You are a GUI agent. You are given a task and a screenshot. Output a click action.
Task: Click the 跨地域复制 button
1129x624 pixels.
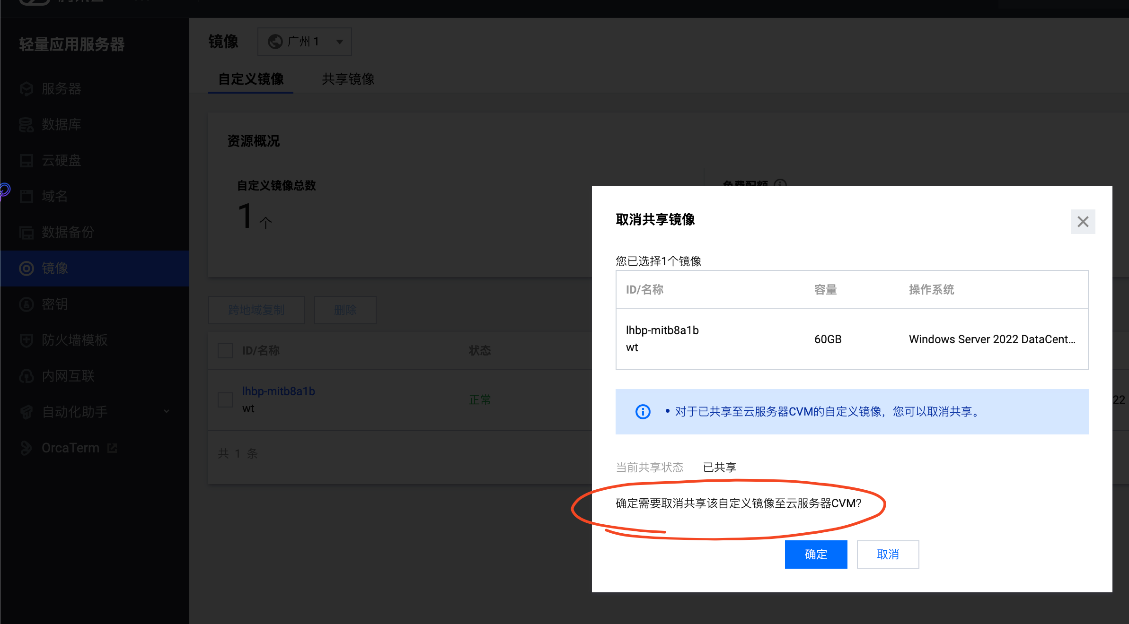coord(256,310)
